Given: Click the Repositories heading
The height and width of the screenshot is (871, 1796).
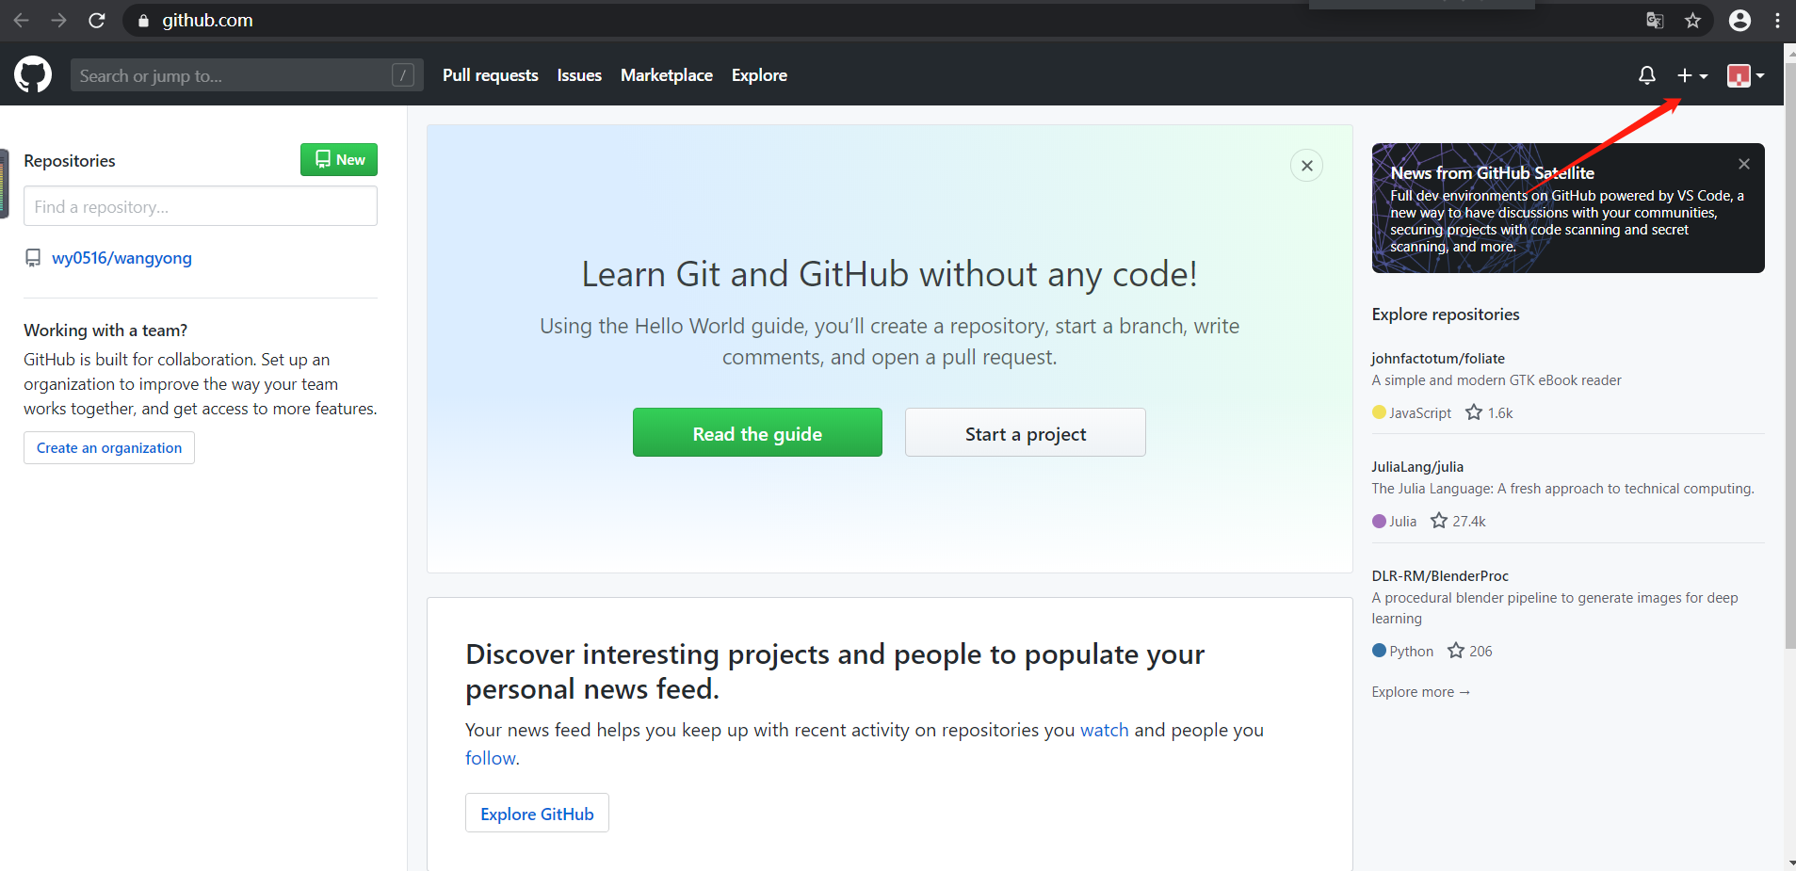Looking at the screenshot, I should point(70,161).
